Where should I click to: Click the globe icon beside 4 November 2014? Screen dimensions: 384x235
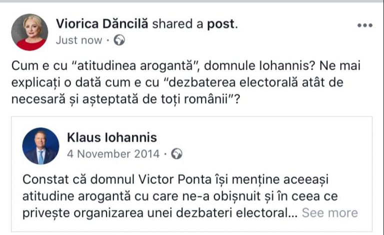(x=176, y=154)
